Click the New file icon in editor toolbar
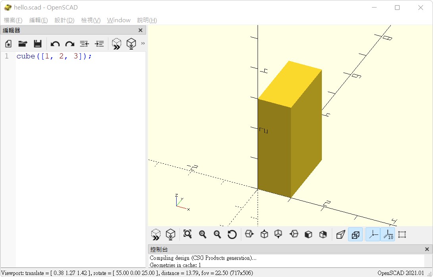 pos(8,44)
